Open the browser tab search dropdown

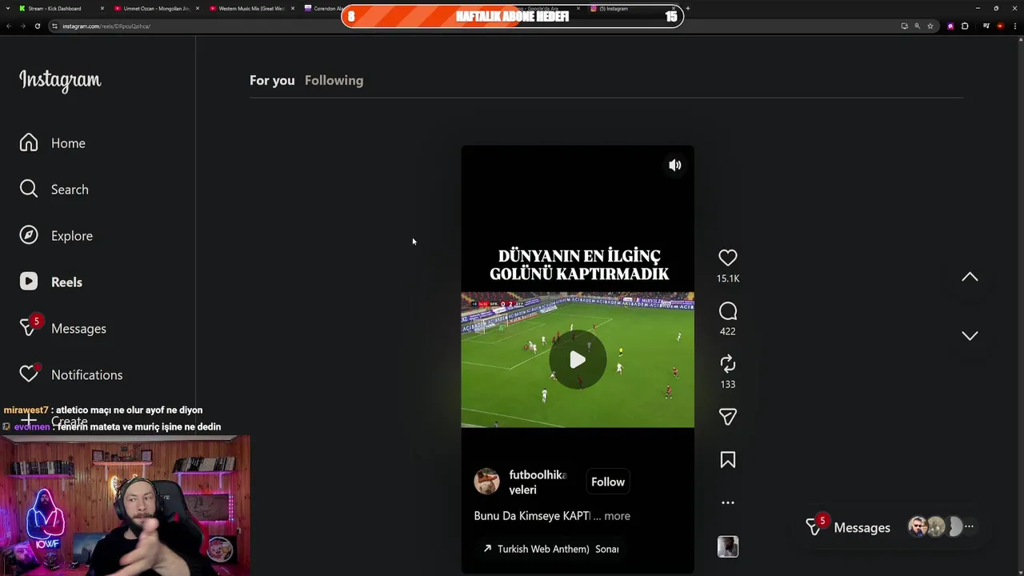[7, 9]
